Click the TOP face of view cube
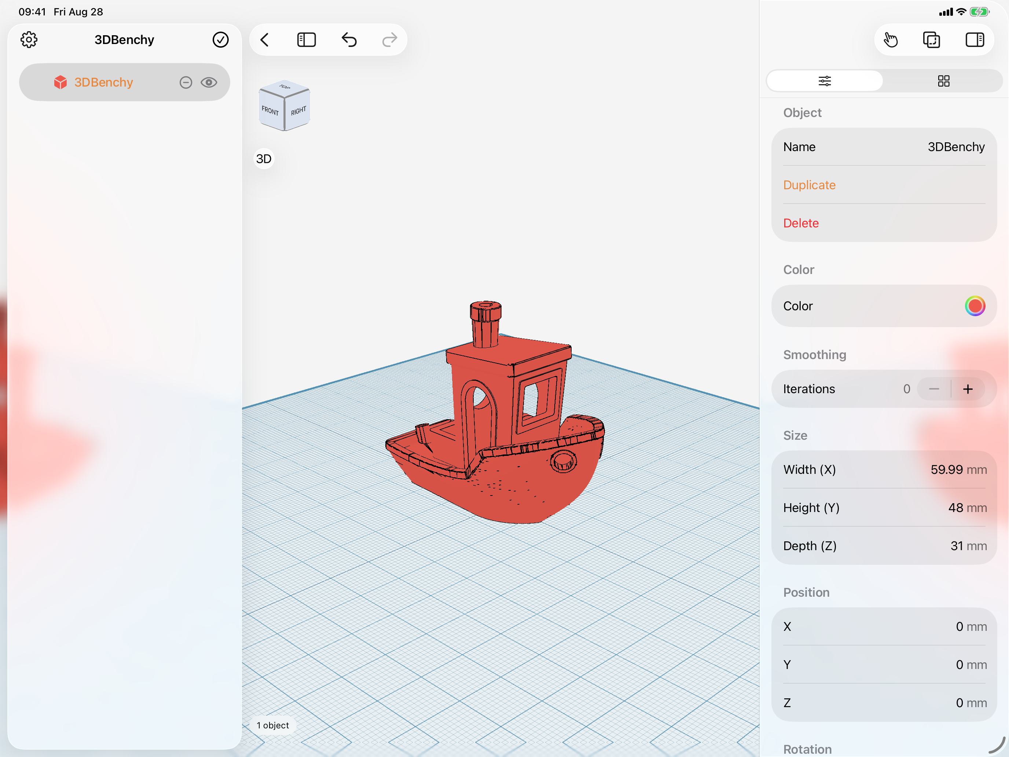 [x=285, y=87]
